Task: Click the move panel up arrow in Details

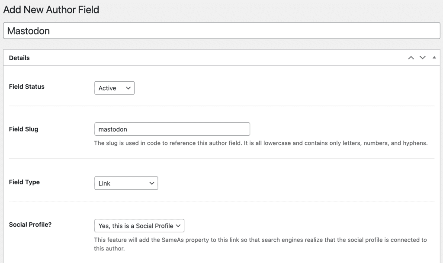Action: 411,58
